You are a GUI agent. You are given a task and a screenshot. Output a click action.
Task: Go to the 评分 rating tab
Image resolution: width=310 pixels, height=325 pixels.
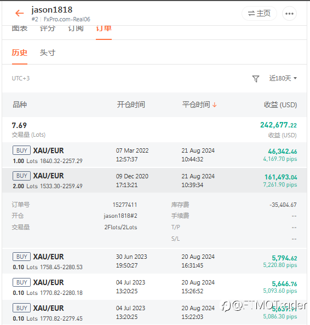coord(48,28)
